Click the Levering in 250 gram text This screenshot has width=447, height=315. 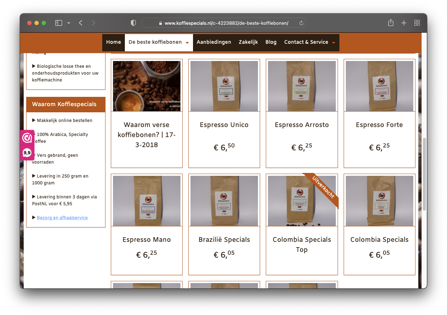[60, 179]
